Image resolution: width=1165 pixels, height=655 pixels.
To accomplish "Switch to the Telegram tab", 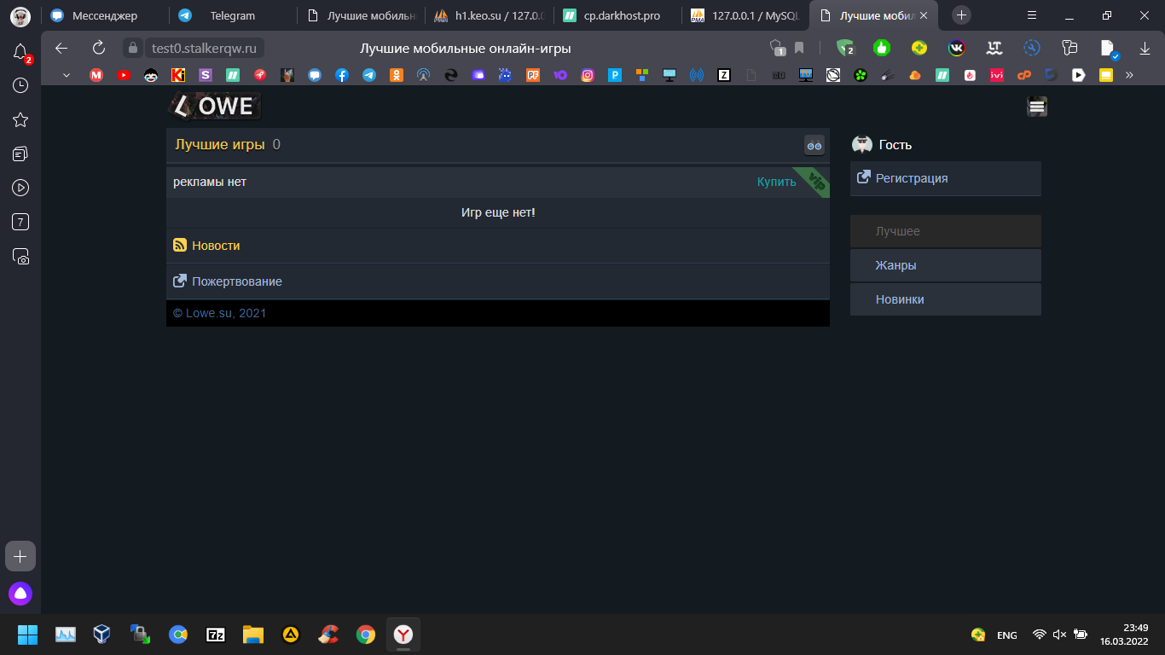I will 232,15.
